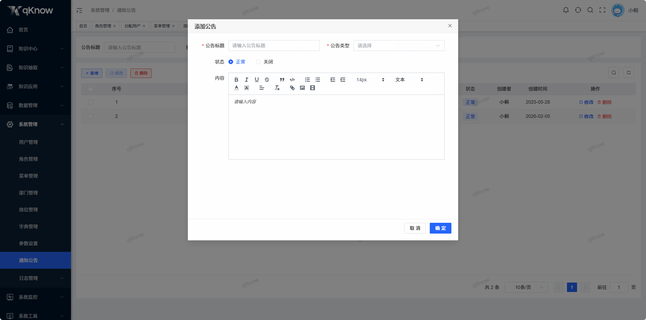The height and width of the screenshot is (320, 646).
Task: Open the search icon in header
Action: coord(590,10)
